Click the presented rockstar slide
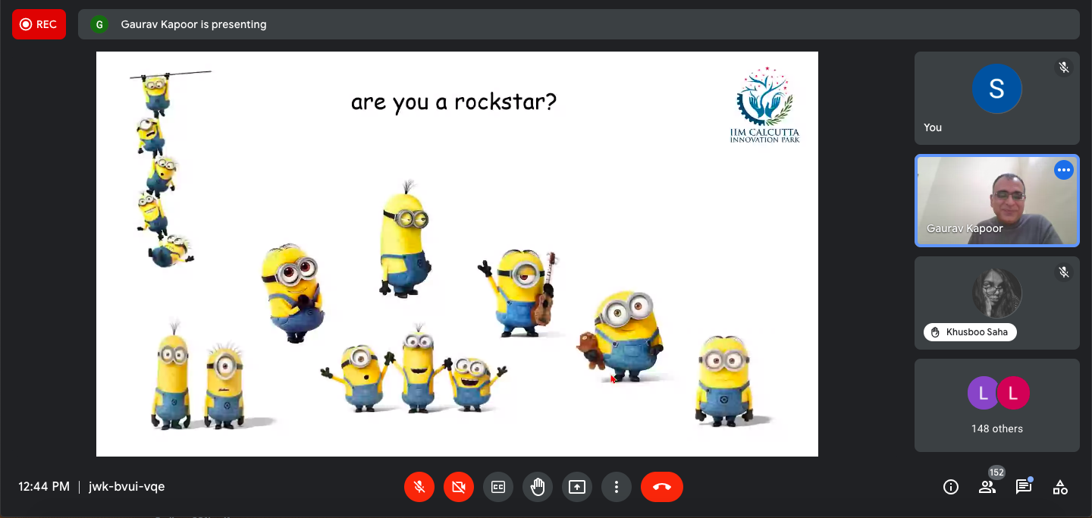 point(457,253)
